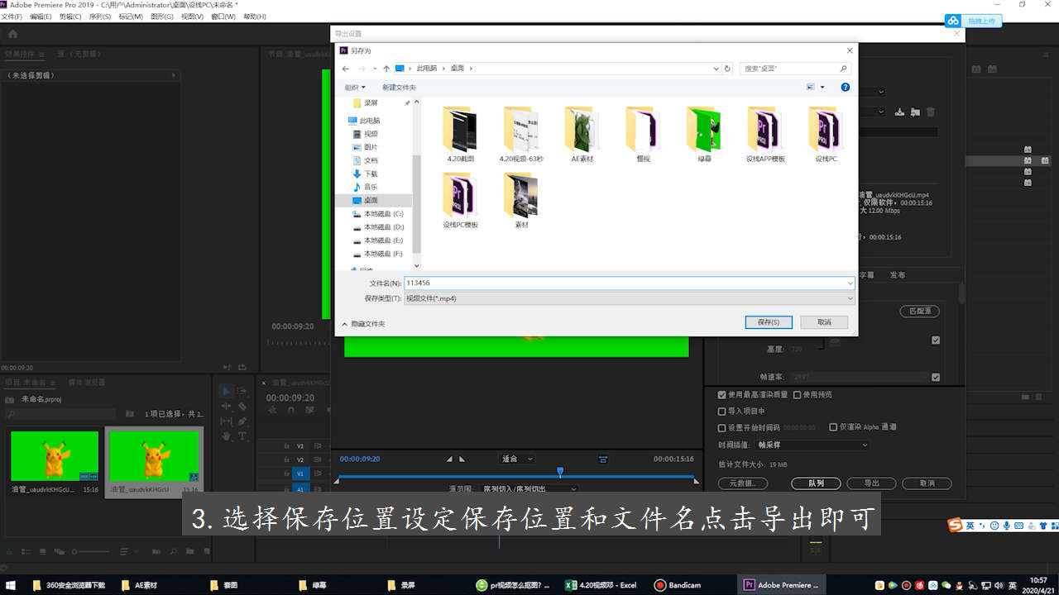Expand address bar path dropdown

point(716,69)
